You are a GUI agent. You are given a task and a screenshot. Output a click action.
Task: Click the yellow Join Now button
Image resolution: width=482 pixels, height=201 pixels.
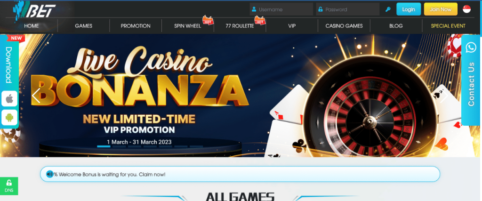(x=441, y=9)
